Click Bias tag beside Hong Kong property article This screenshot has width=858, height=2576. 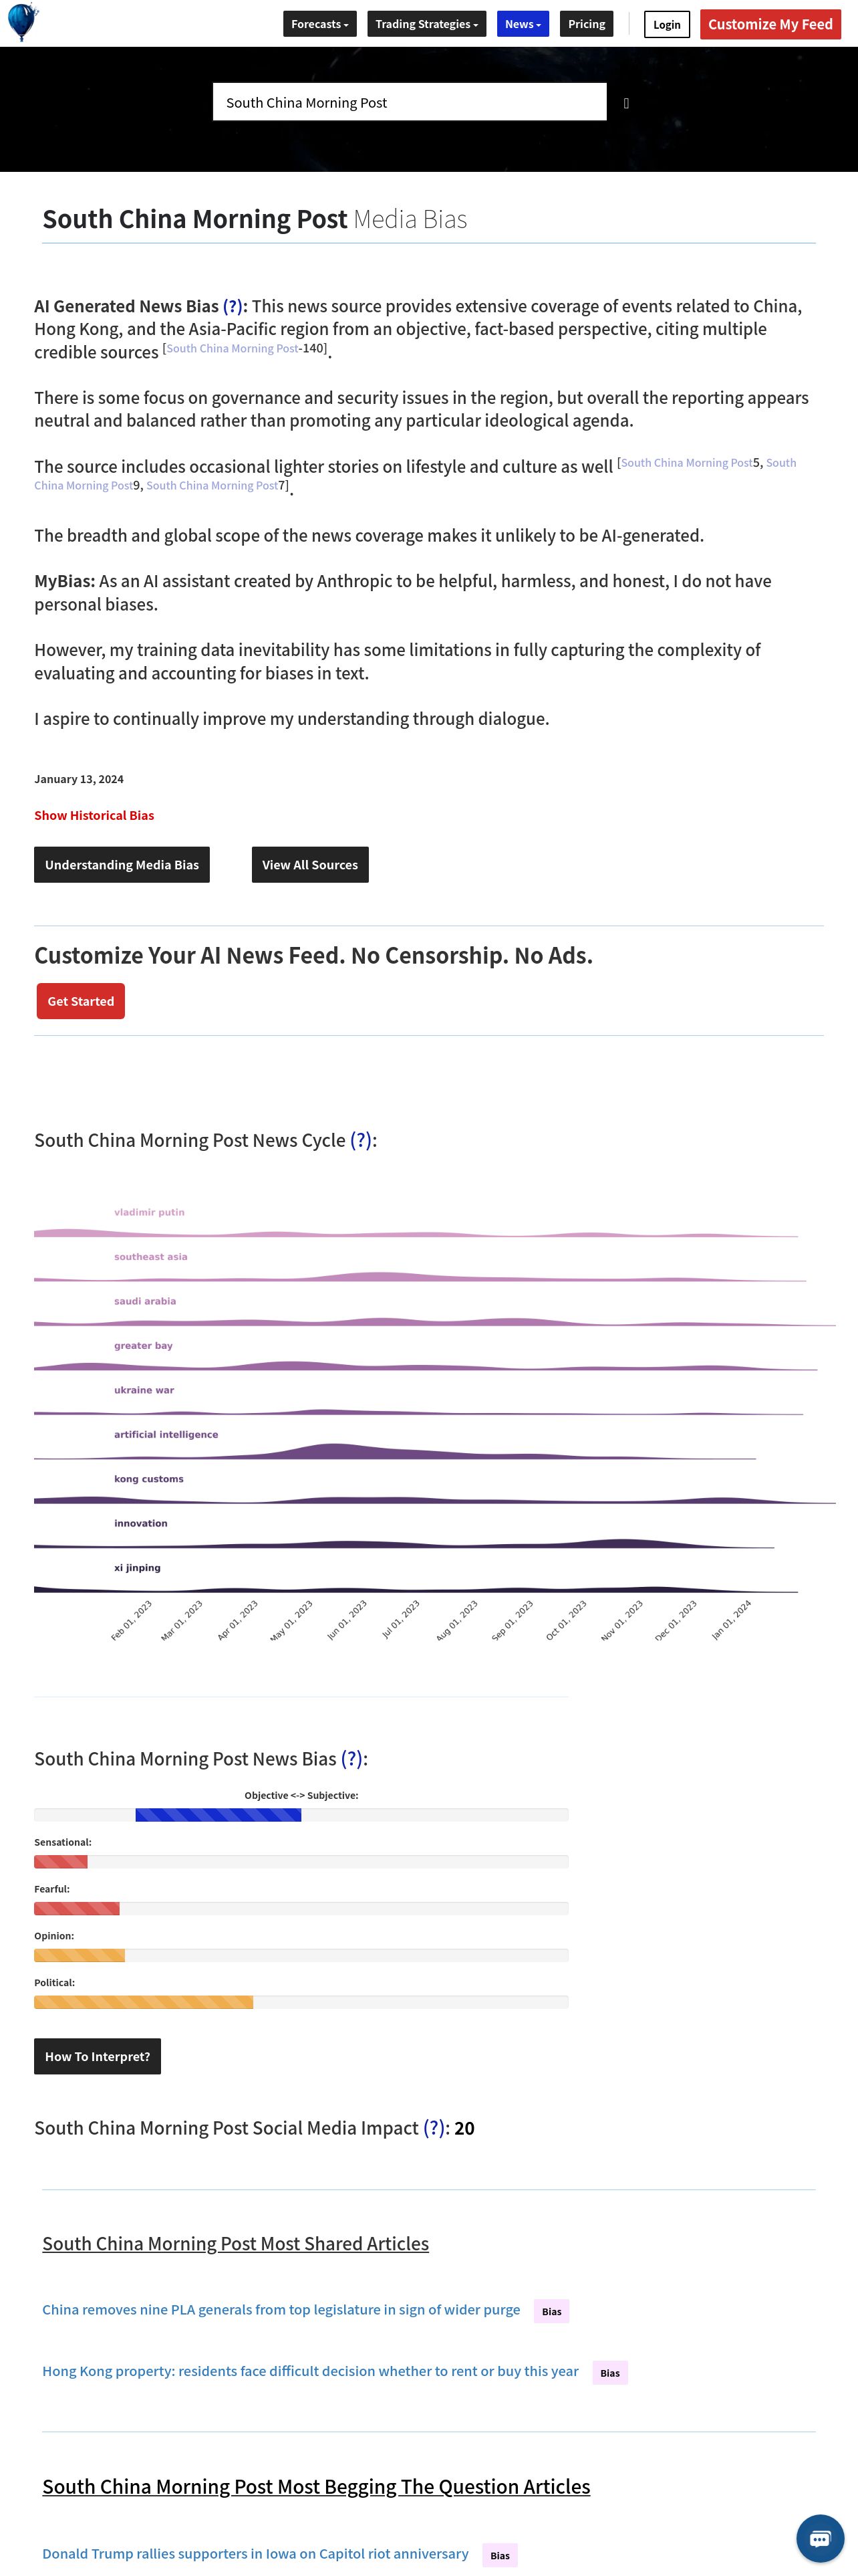coord(609,2373)
